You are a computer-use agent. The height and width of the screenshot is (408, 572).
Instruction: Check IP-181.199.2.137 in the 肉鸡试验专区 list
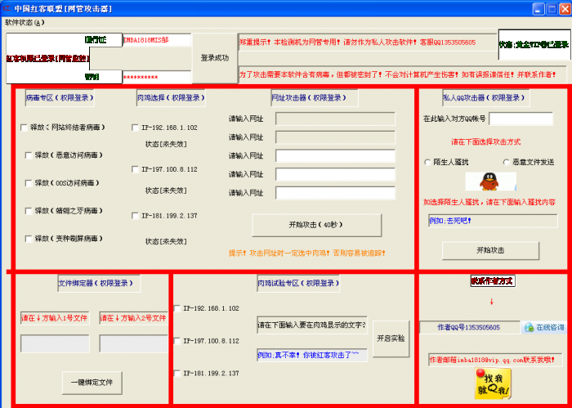(177, 374)
